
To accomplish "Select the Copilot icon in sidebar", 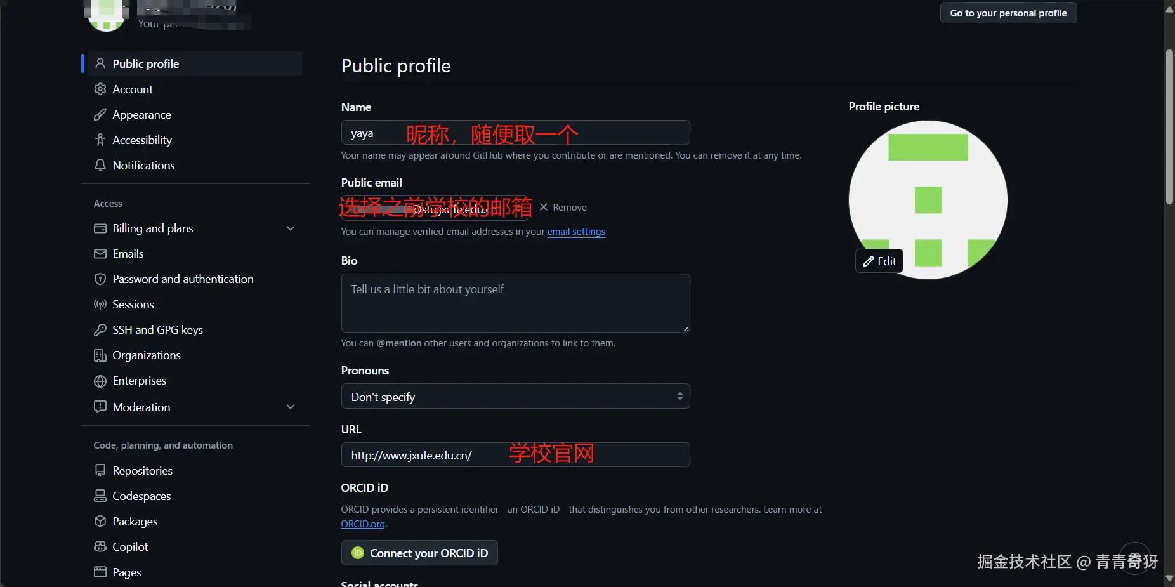I will click(100, 546).
